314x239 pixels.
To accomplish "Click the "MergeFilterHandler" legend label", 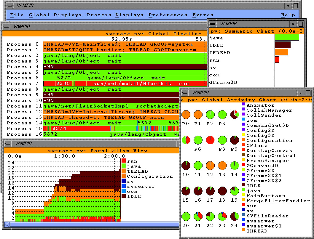I will click(278, 201).
